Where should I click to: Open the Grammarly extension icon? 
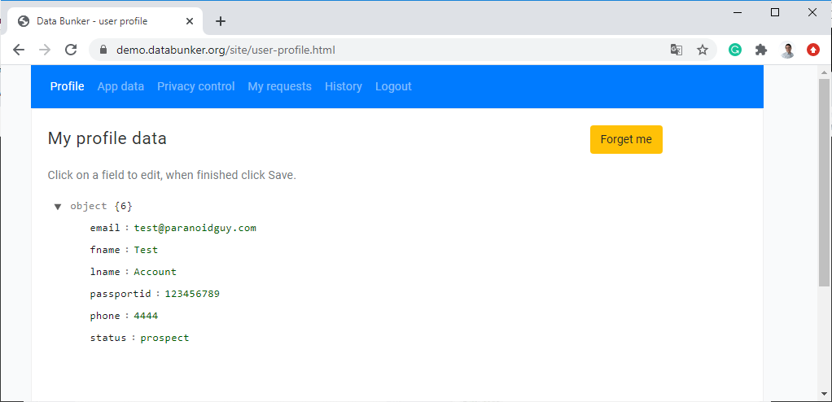[735, 50]
